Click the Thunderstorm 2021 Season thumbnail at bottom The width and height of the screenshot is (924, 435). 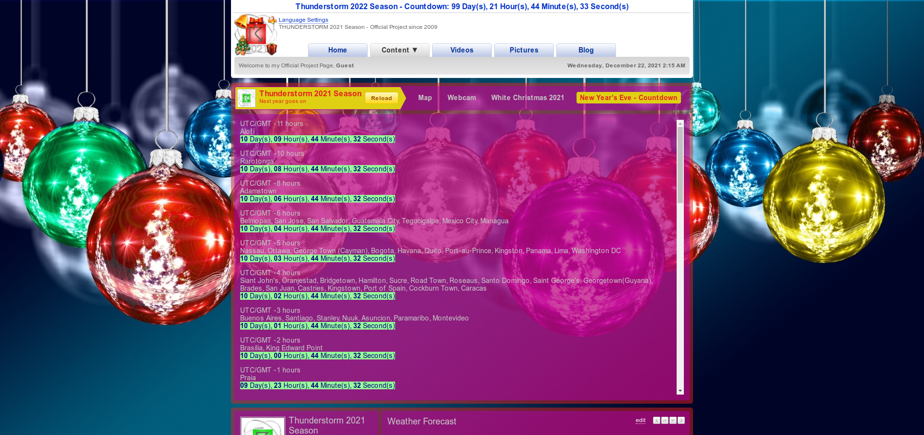(x=262, y=426)
